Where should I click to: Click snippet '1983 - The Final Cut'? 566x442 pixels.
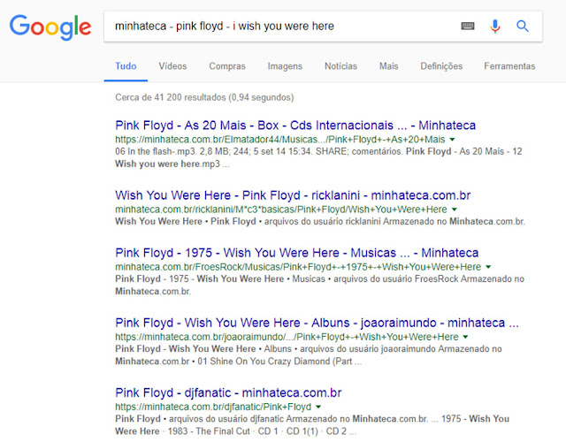coord(209,431)
